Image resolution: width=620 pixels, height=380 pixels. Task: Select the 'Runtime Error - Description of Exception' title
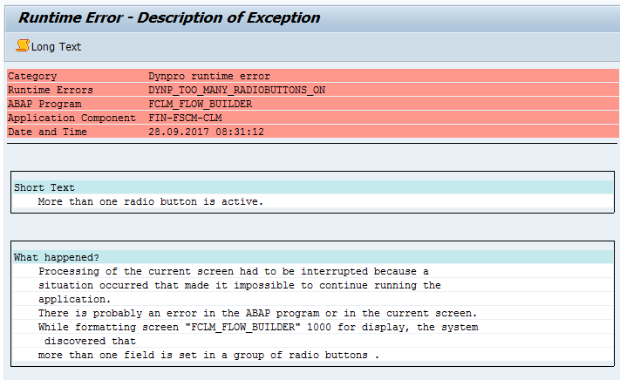pyautogui.click(x=169, y=17)
